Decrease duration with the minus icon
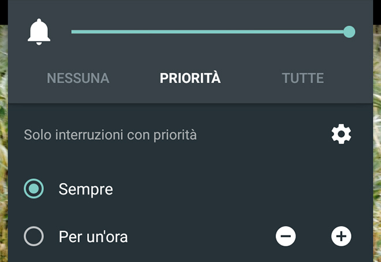This screenshot has height=262, width=381. pyautogui.click(x=286, y=236)
